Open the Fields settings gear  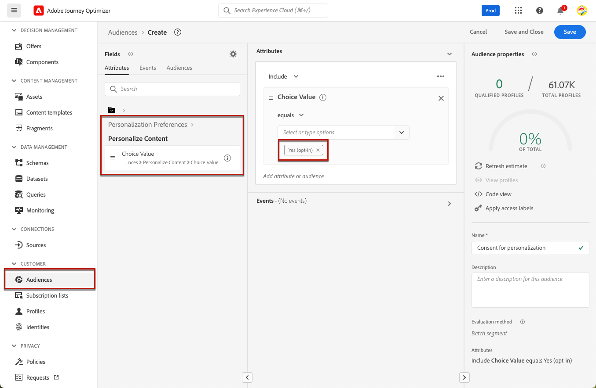tap(233, 54)
